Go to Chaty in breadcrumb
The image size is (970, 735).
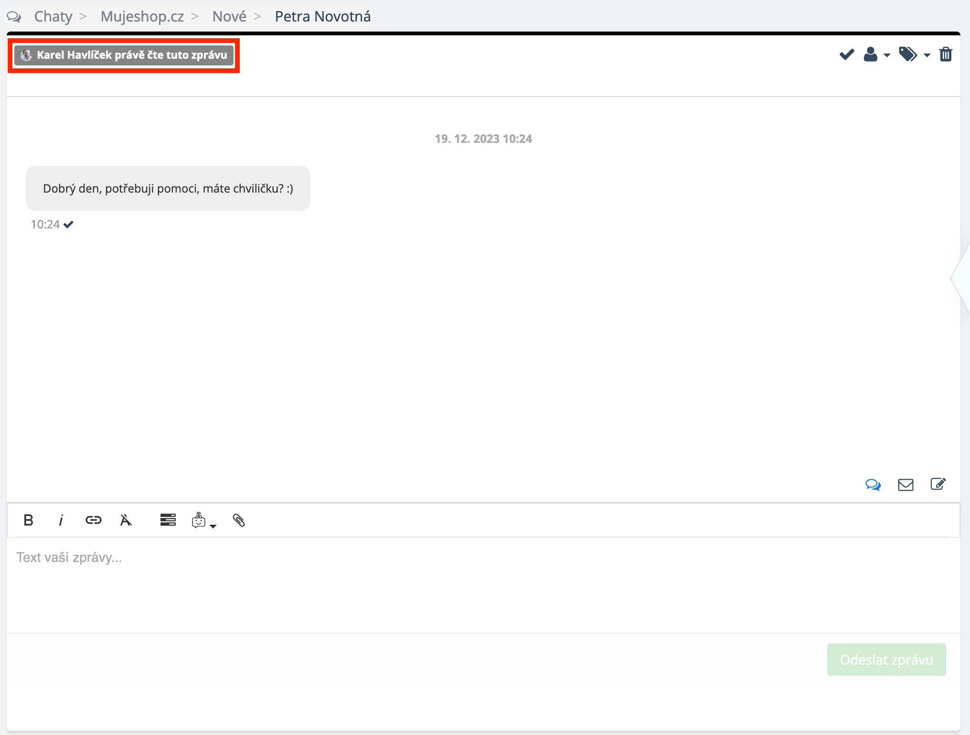(x=53, y=17)
